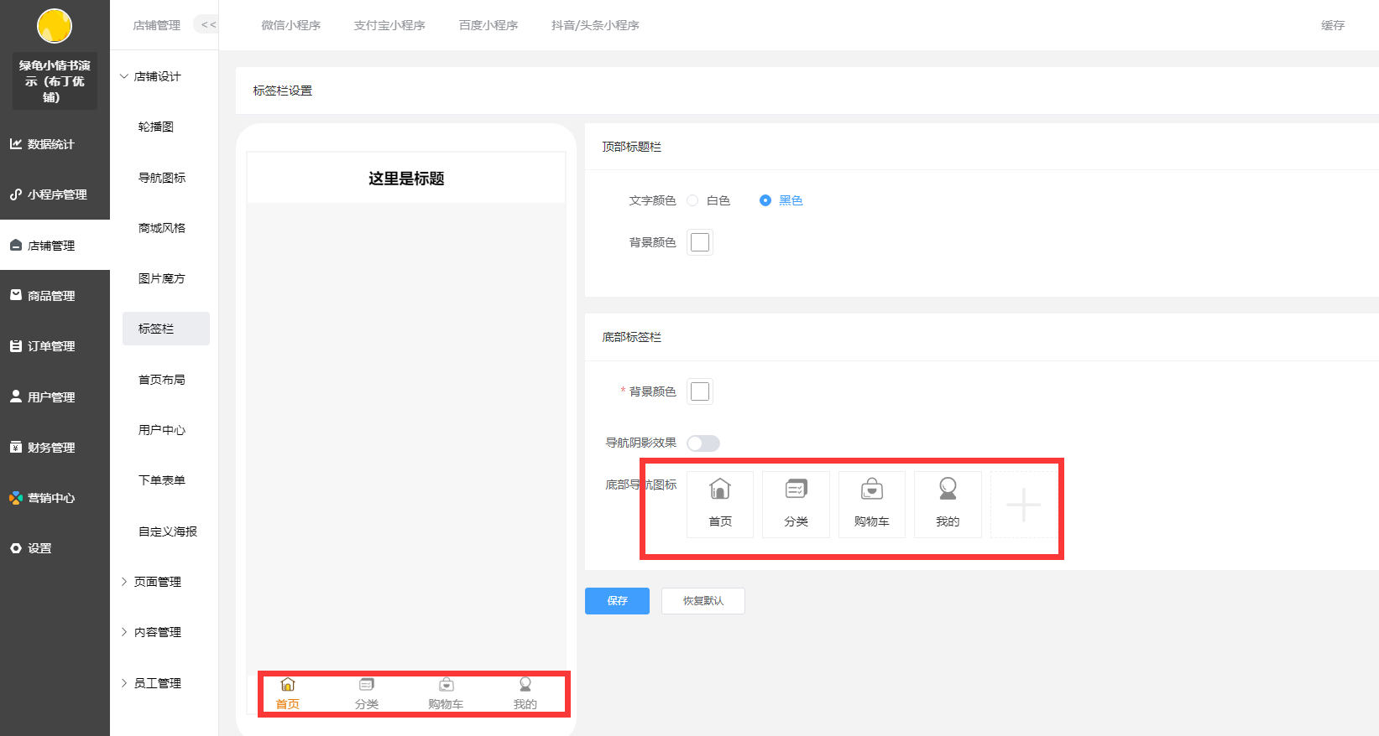
Task: Open 商品管理 in the left sidebar
Action: pyautogui.click(x=51, y=296)
